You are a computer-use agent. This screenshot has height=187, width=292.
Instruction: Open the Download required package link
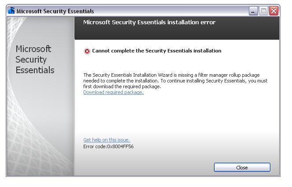(x=113, y=93)
